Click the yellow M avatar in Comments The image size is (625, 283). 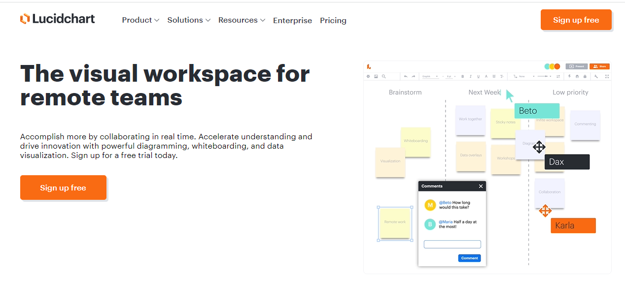tap(430, 205)
